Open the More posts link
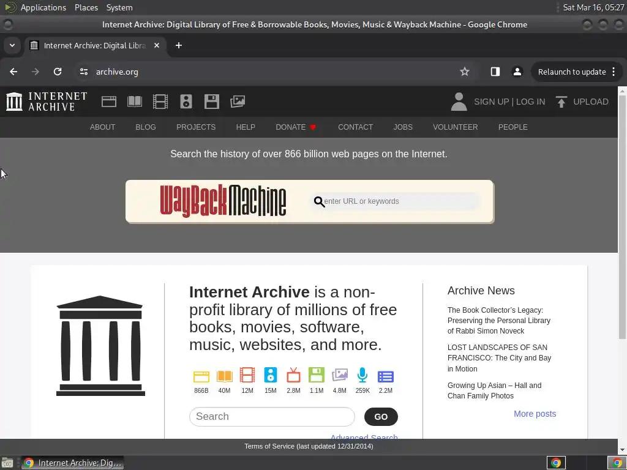Screen dimensions: 627x470 [535, 414]
